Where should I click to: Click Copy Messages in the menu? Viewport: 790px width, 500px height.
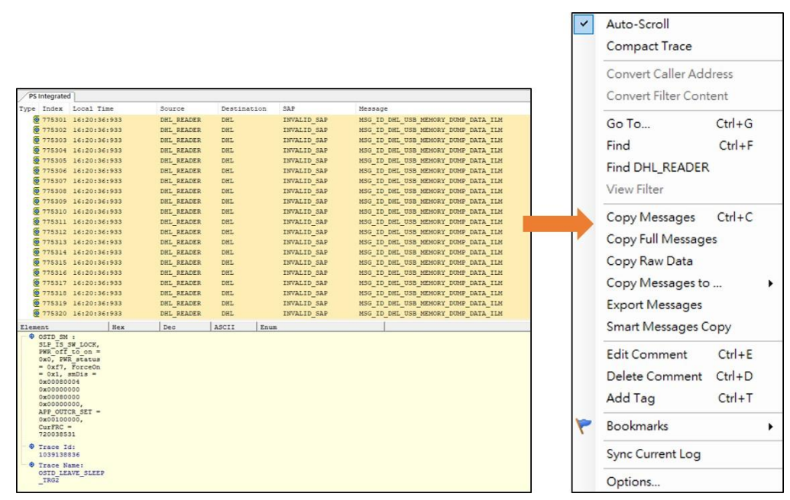tap(650, 218)
